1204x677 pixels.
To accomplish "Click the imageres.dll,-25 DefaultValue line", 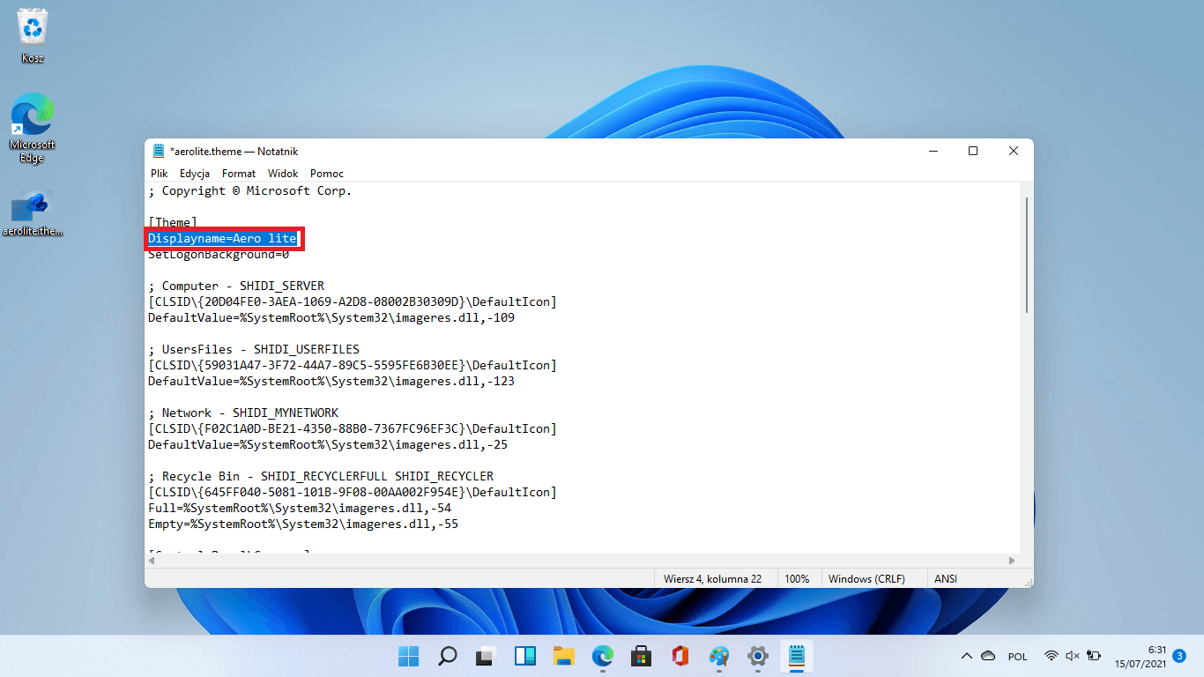I will pos(328,445).
